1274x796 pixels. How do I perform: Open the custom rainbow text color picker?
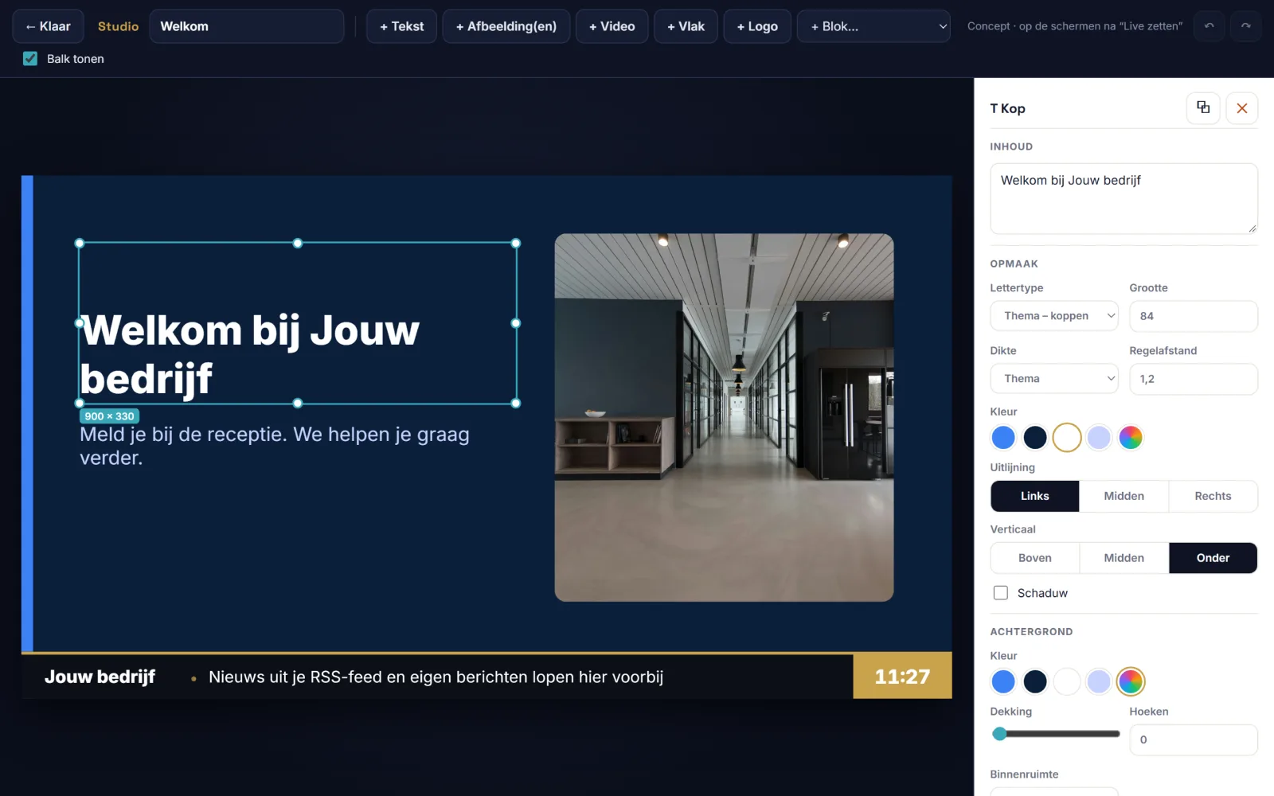click(x=1131, y=437)
